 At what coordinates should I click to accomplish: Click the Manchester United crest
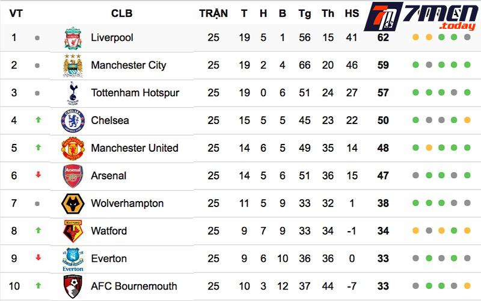click(73, 149)
